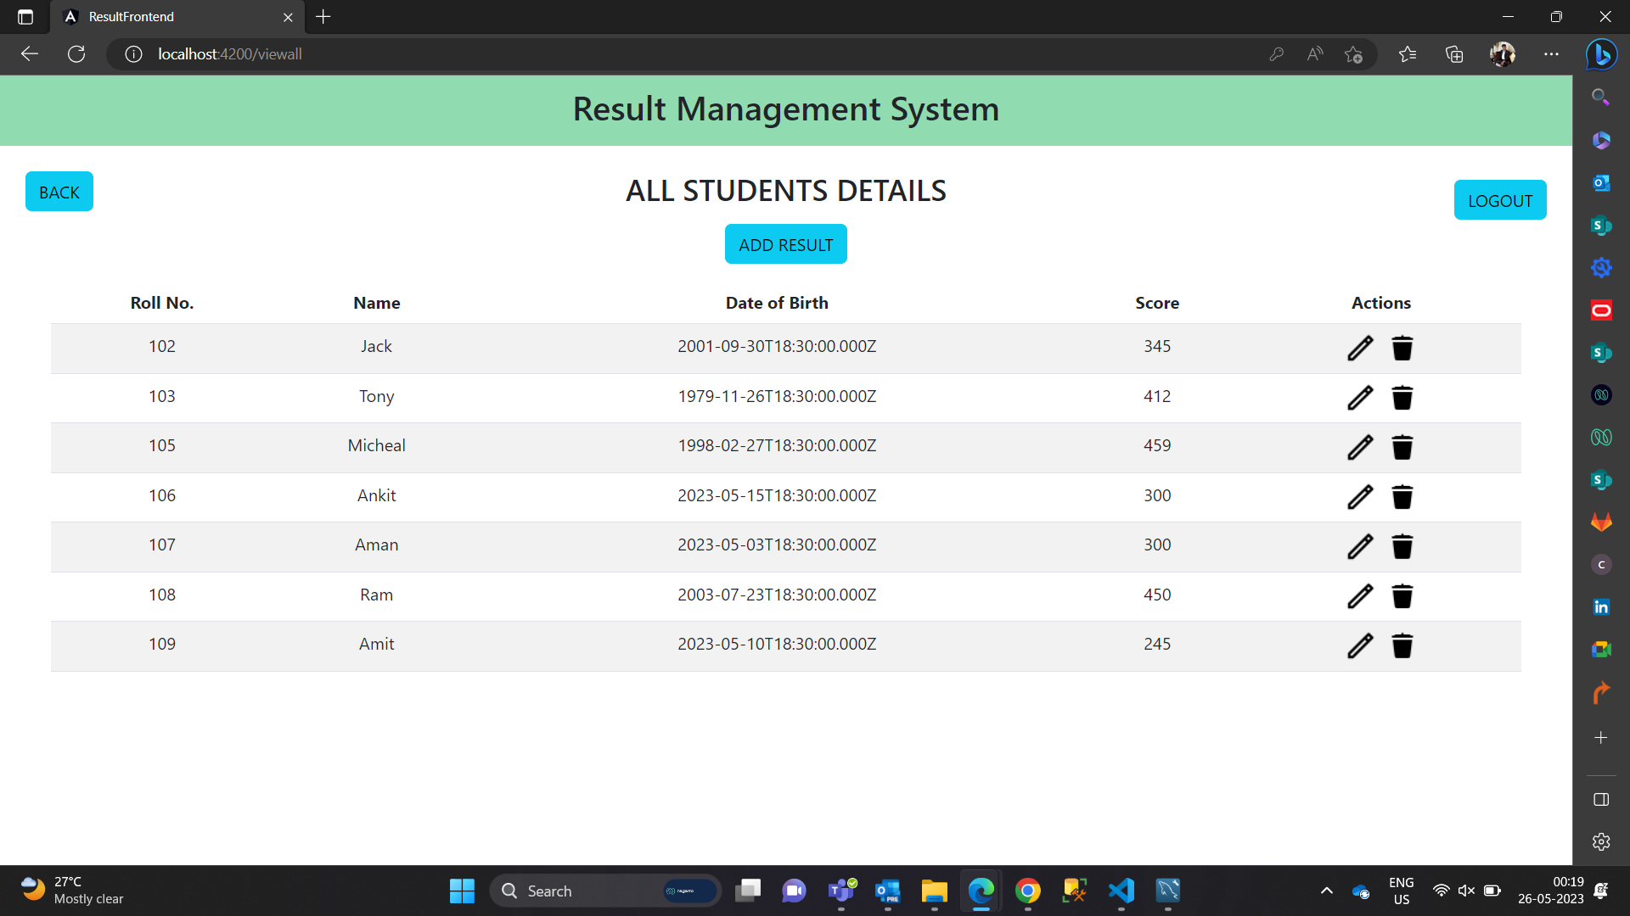1630x916 pixels.
Task: Open Outlook from the Edge sidebar
Action: click(x=1601, y=183)
